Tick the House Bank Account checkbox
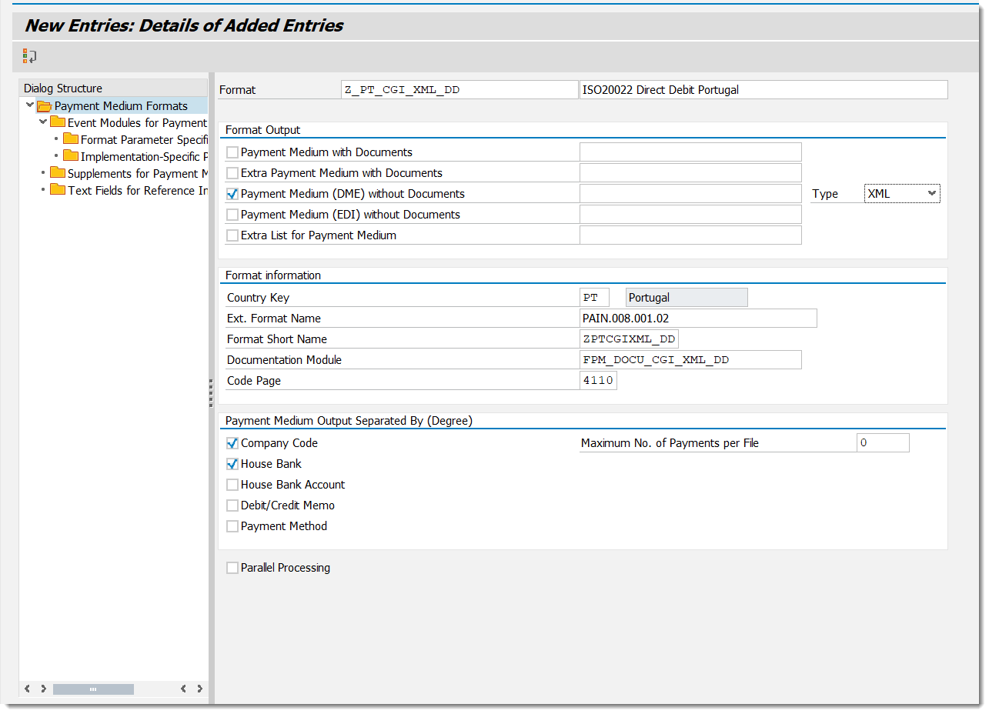The image size is (989, 714). click(232, 485)
